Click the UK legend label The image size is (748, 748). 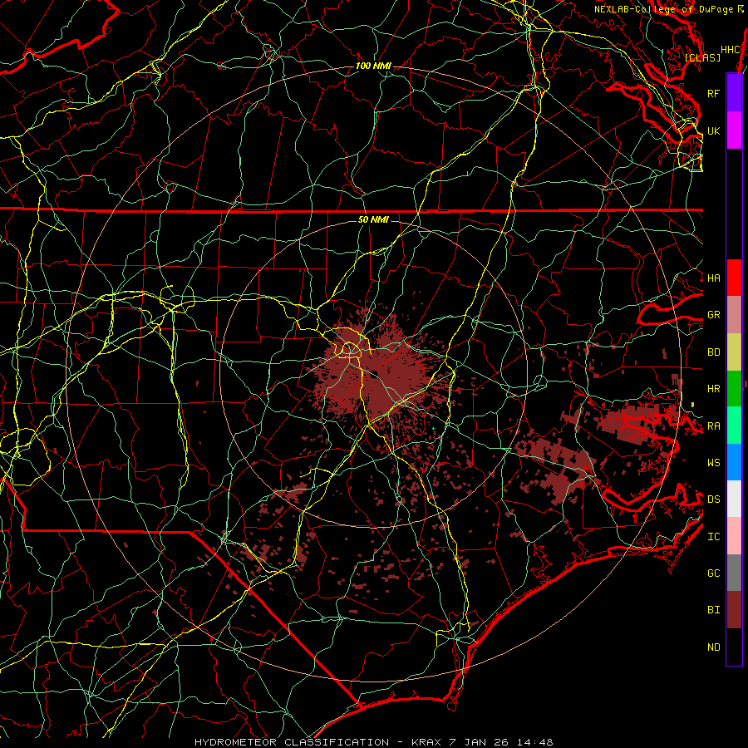coord(713,130)
